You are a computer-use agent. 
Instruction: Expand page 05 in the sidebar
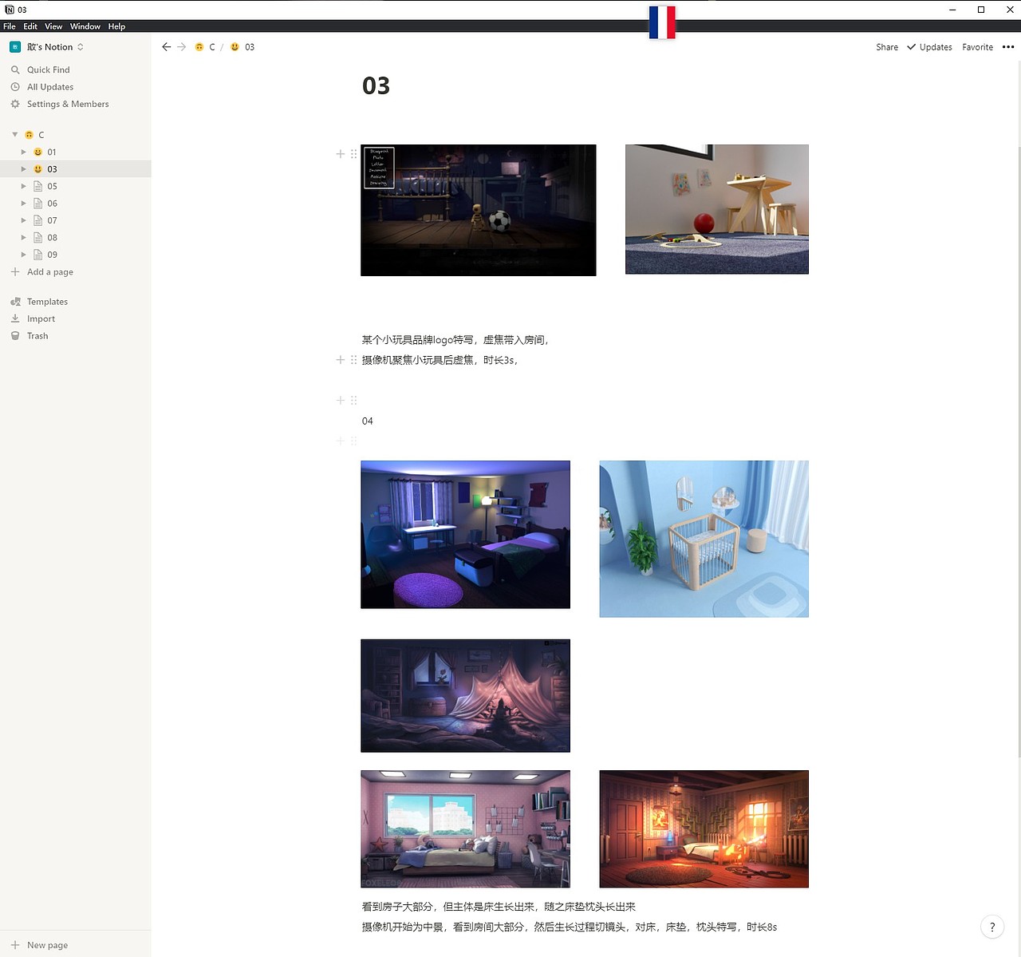(24, 185)
